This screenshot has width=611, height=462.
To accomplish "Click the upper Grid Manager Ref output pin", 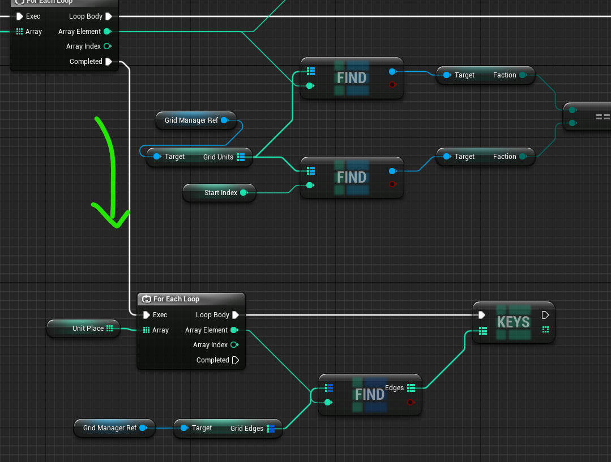I will coord(224,120).
